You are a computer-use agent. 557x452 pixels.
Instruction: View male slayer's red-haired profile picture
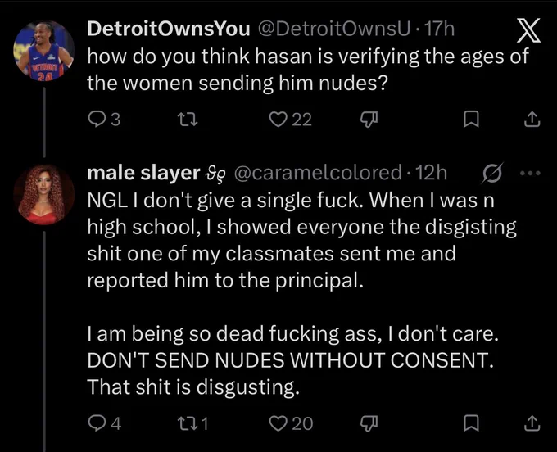(x=44, y=195)
